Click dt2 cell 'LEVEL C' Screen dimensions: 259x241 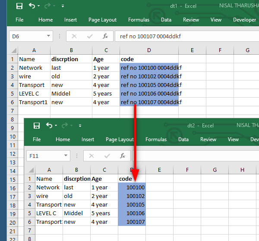tap(49, 213)
